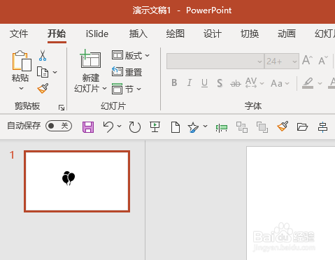Click the Ungroup objects icon
This screenshot has width=335, height=260.
point(262,127)
